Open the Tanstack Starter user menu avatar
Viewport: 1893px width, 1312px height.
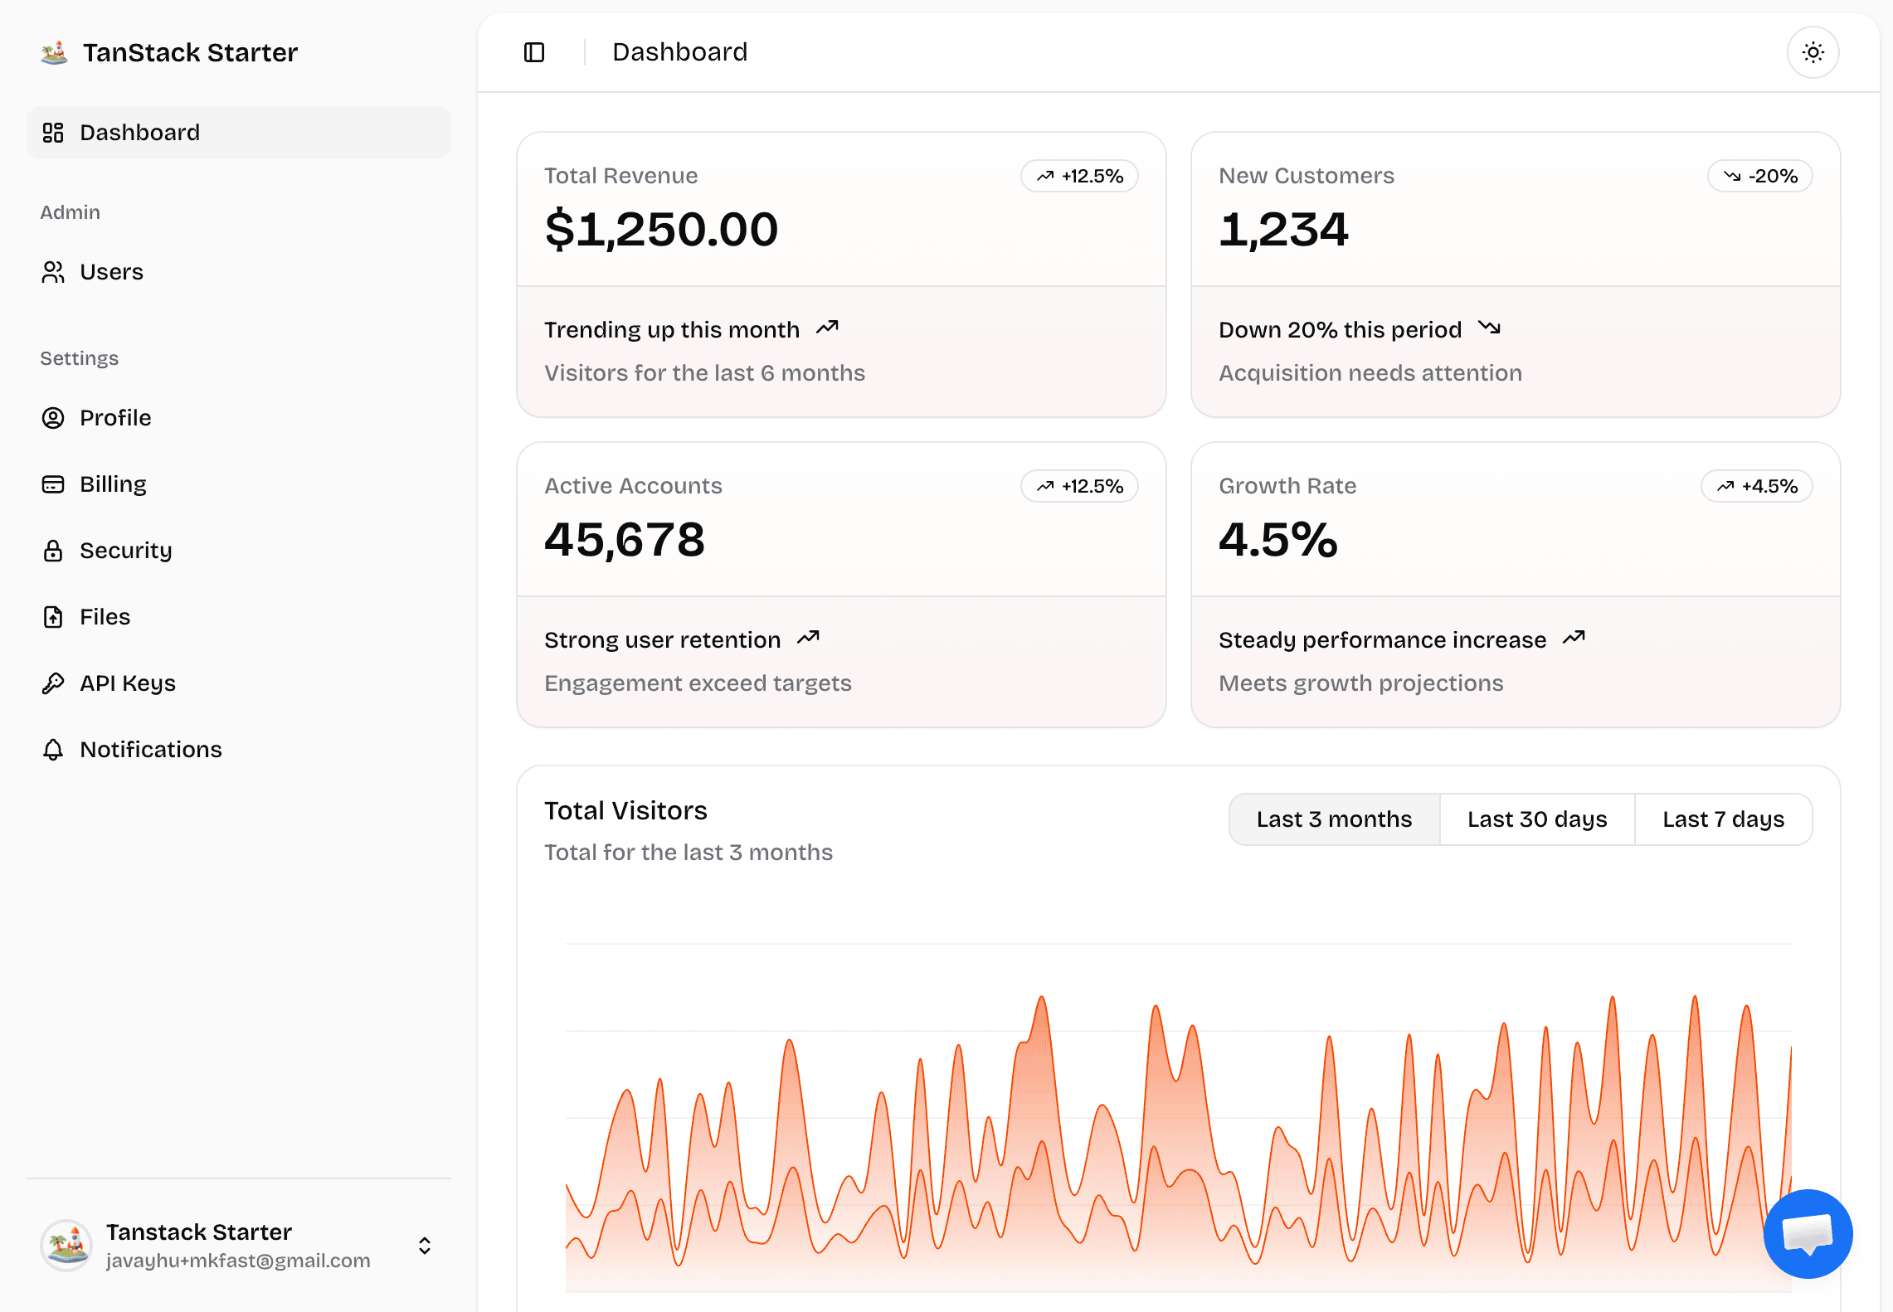66,1246
